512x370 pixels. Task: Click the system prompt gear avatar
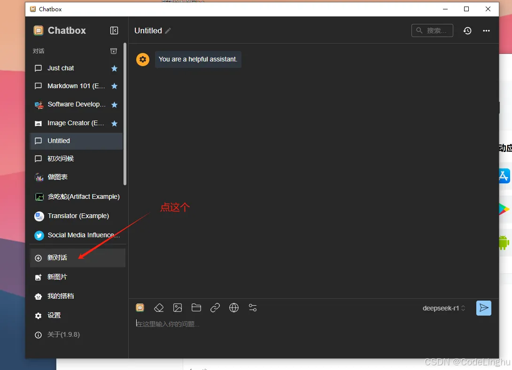coord(143,60)
